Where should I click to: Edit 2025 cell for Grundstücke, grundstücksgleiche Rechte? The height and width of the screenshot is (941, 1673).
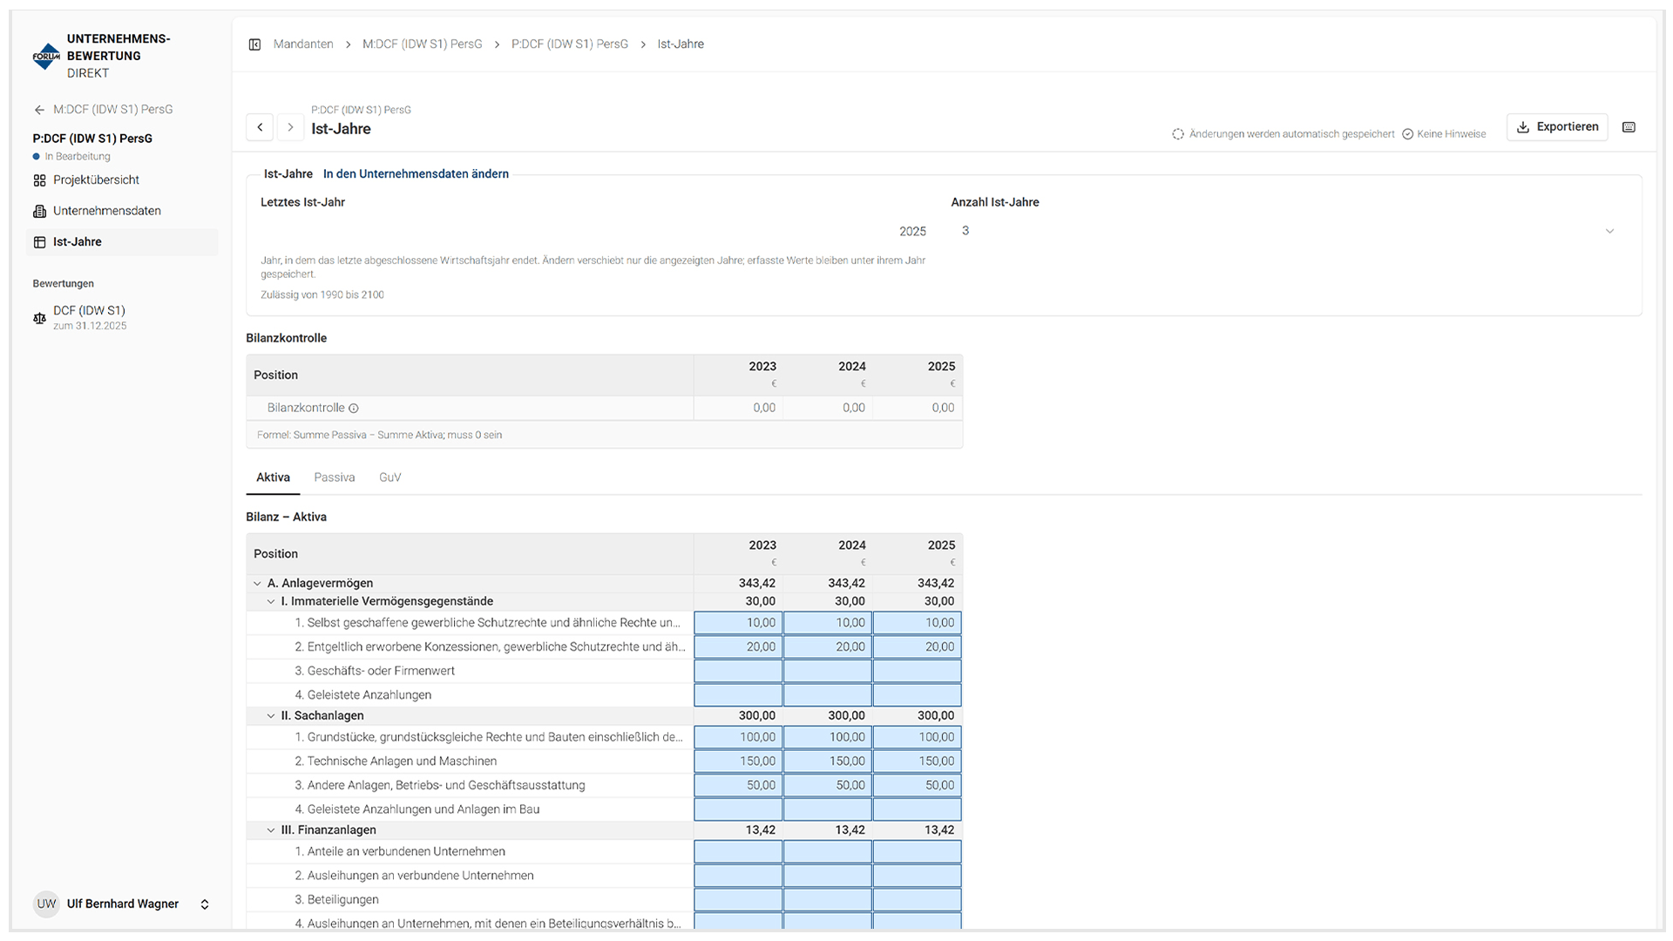tap(918, 737)
